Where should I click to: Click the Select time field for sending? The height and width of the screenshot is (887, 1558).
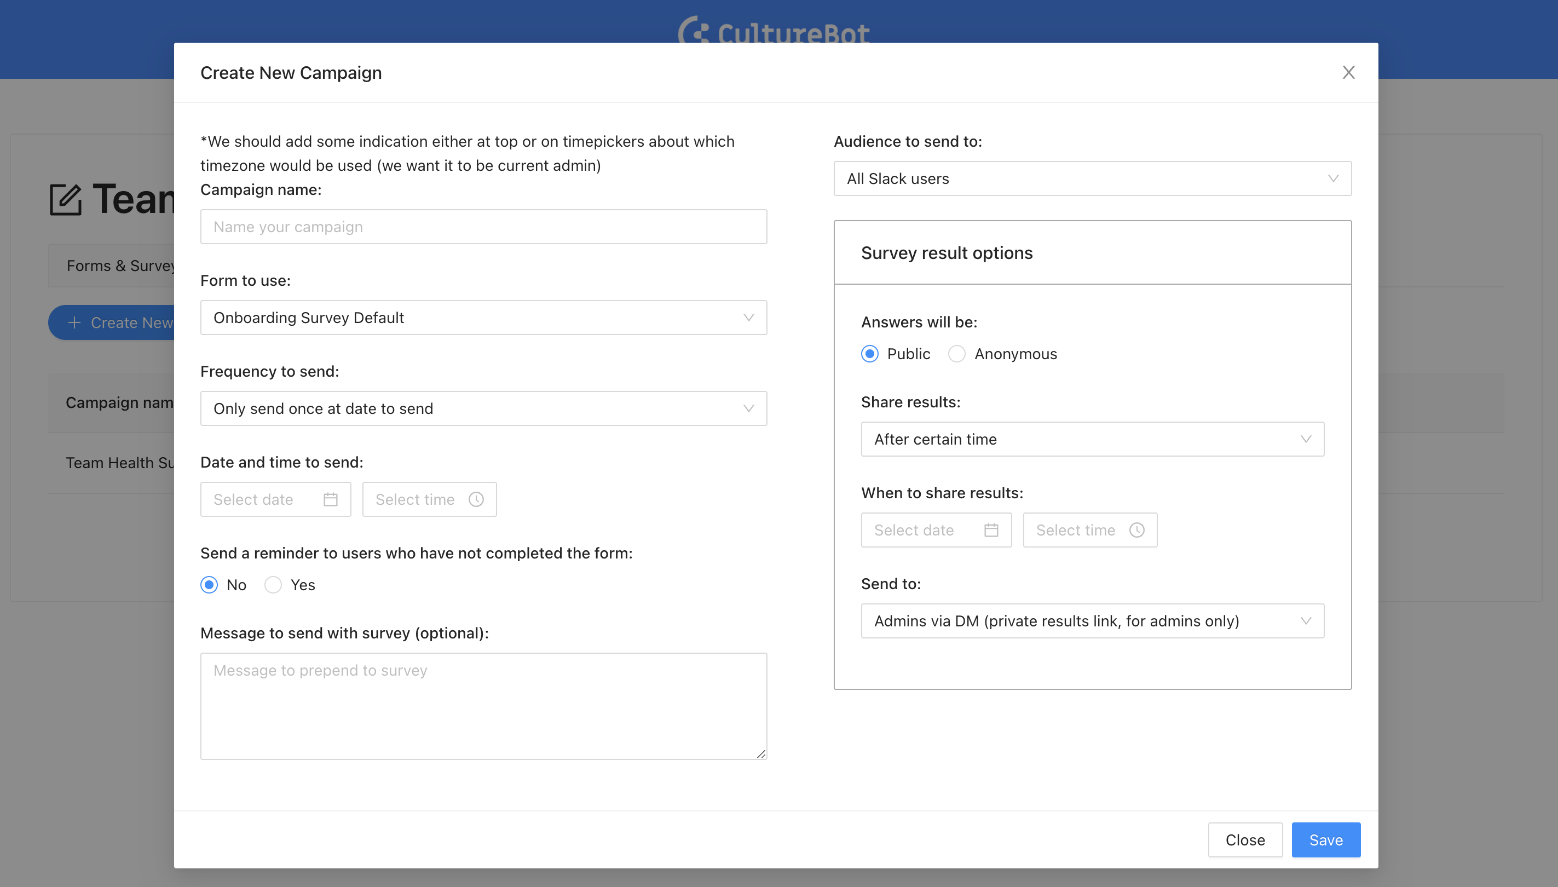point(429,499)
